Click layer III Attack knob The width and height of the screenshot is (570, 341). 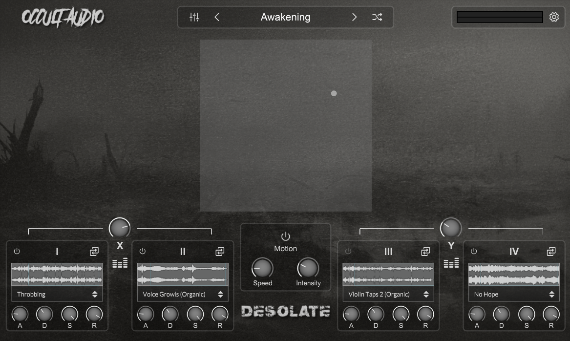point(351,314)
